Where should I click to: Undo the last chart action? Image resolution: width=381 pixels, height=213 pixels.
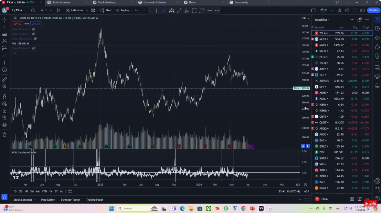point(136,10)
